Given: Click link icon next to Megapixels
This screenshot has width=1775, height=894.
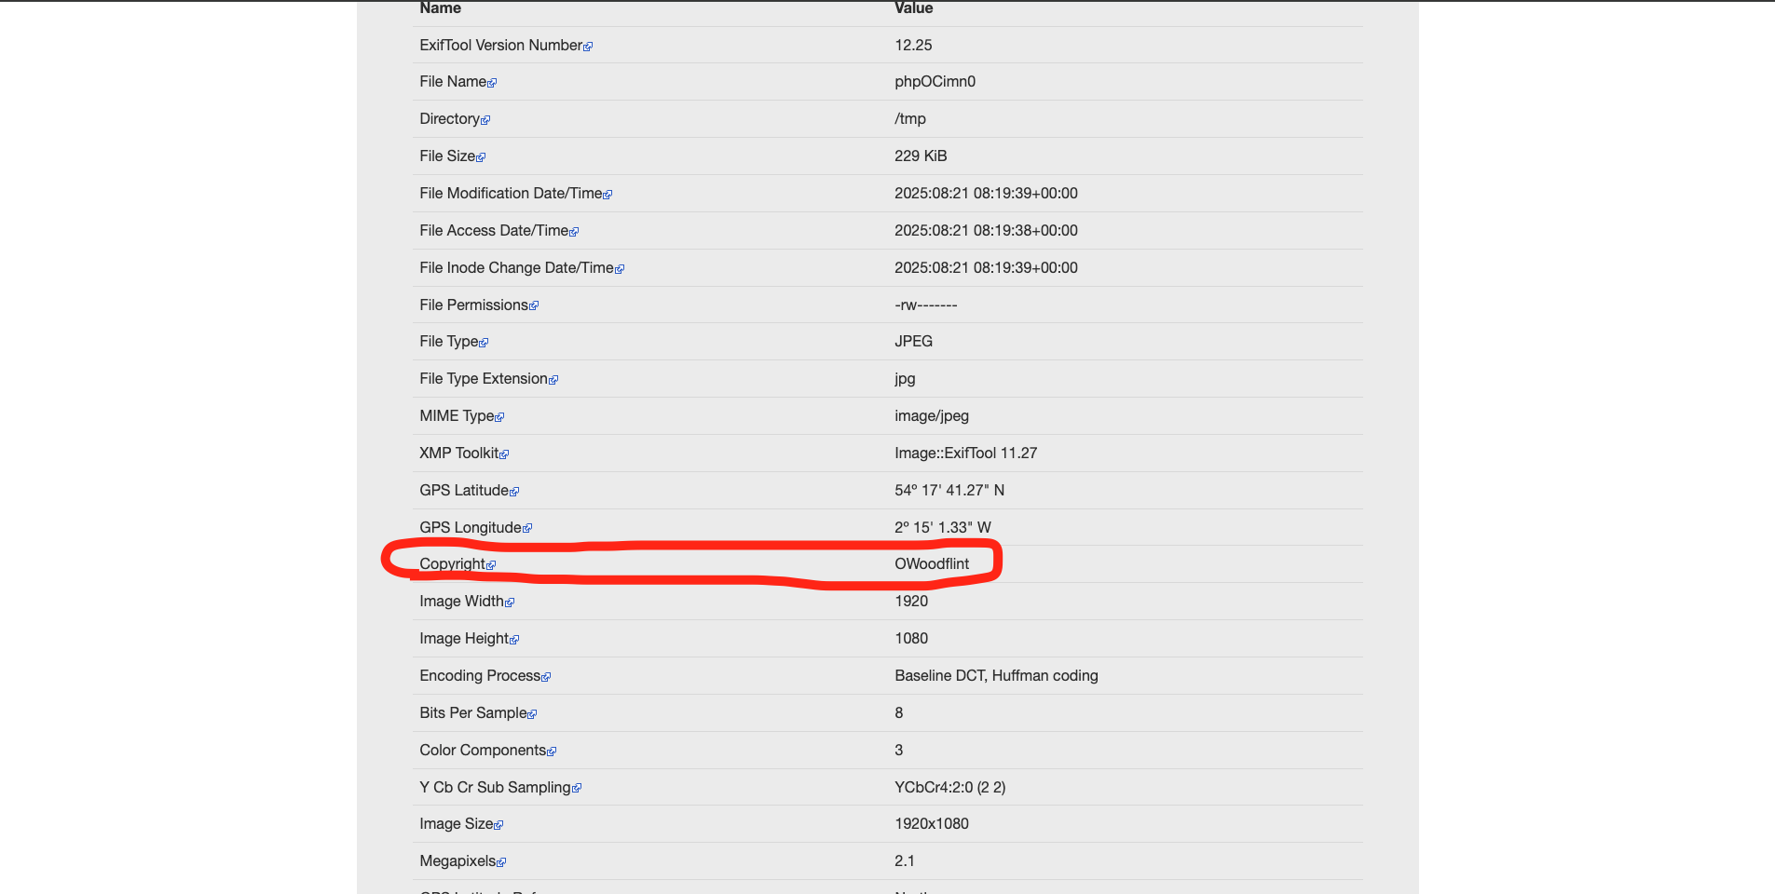Looking at the screenshot, I should click(x=501, y=862).
